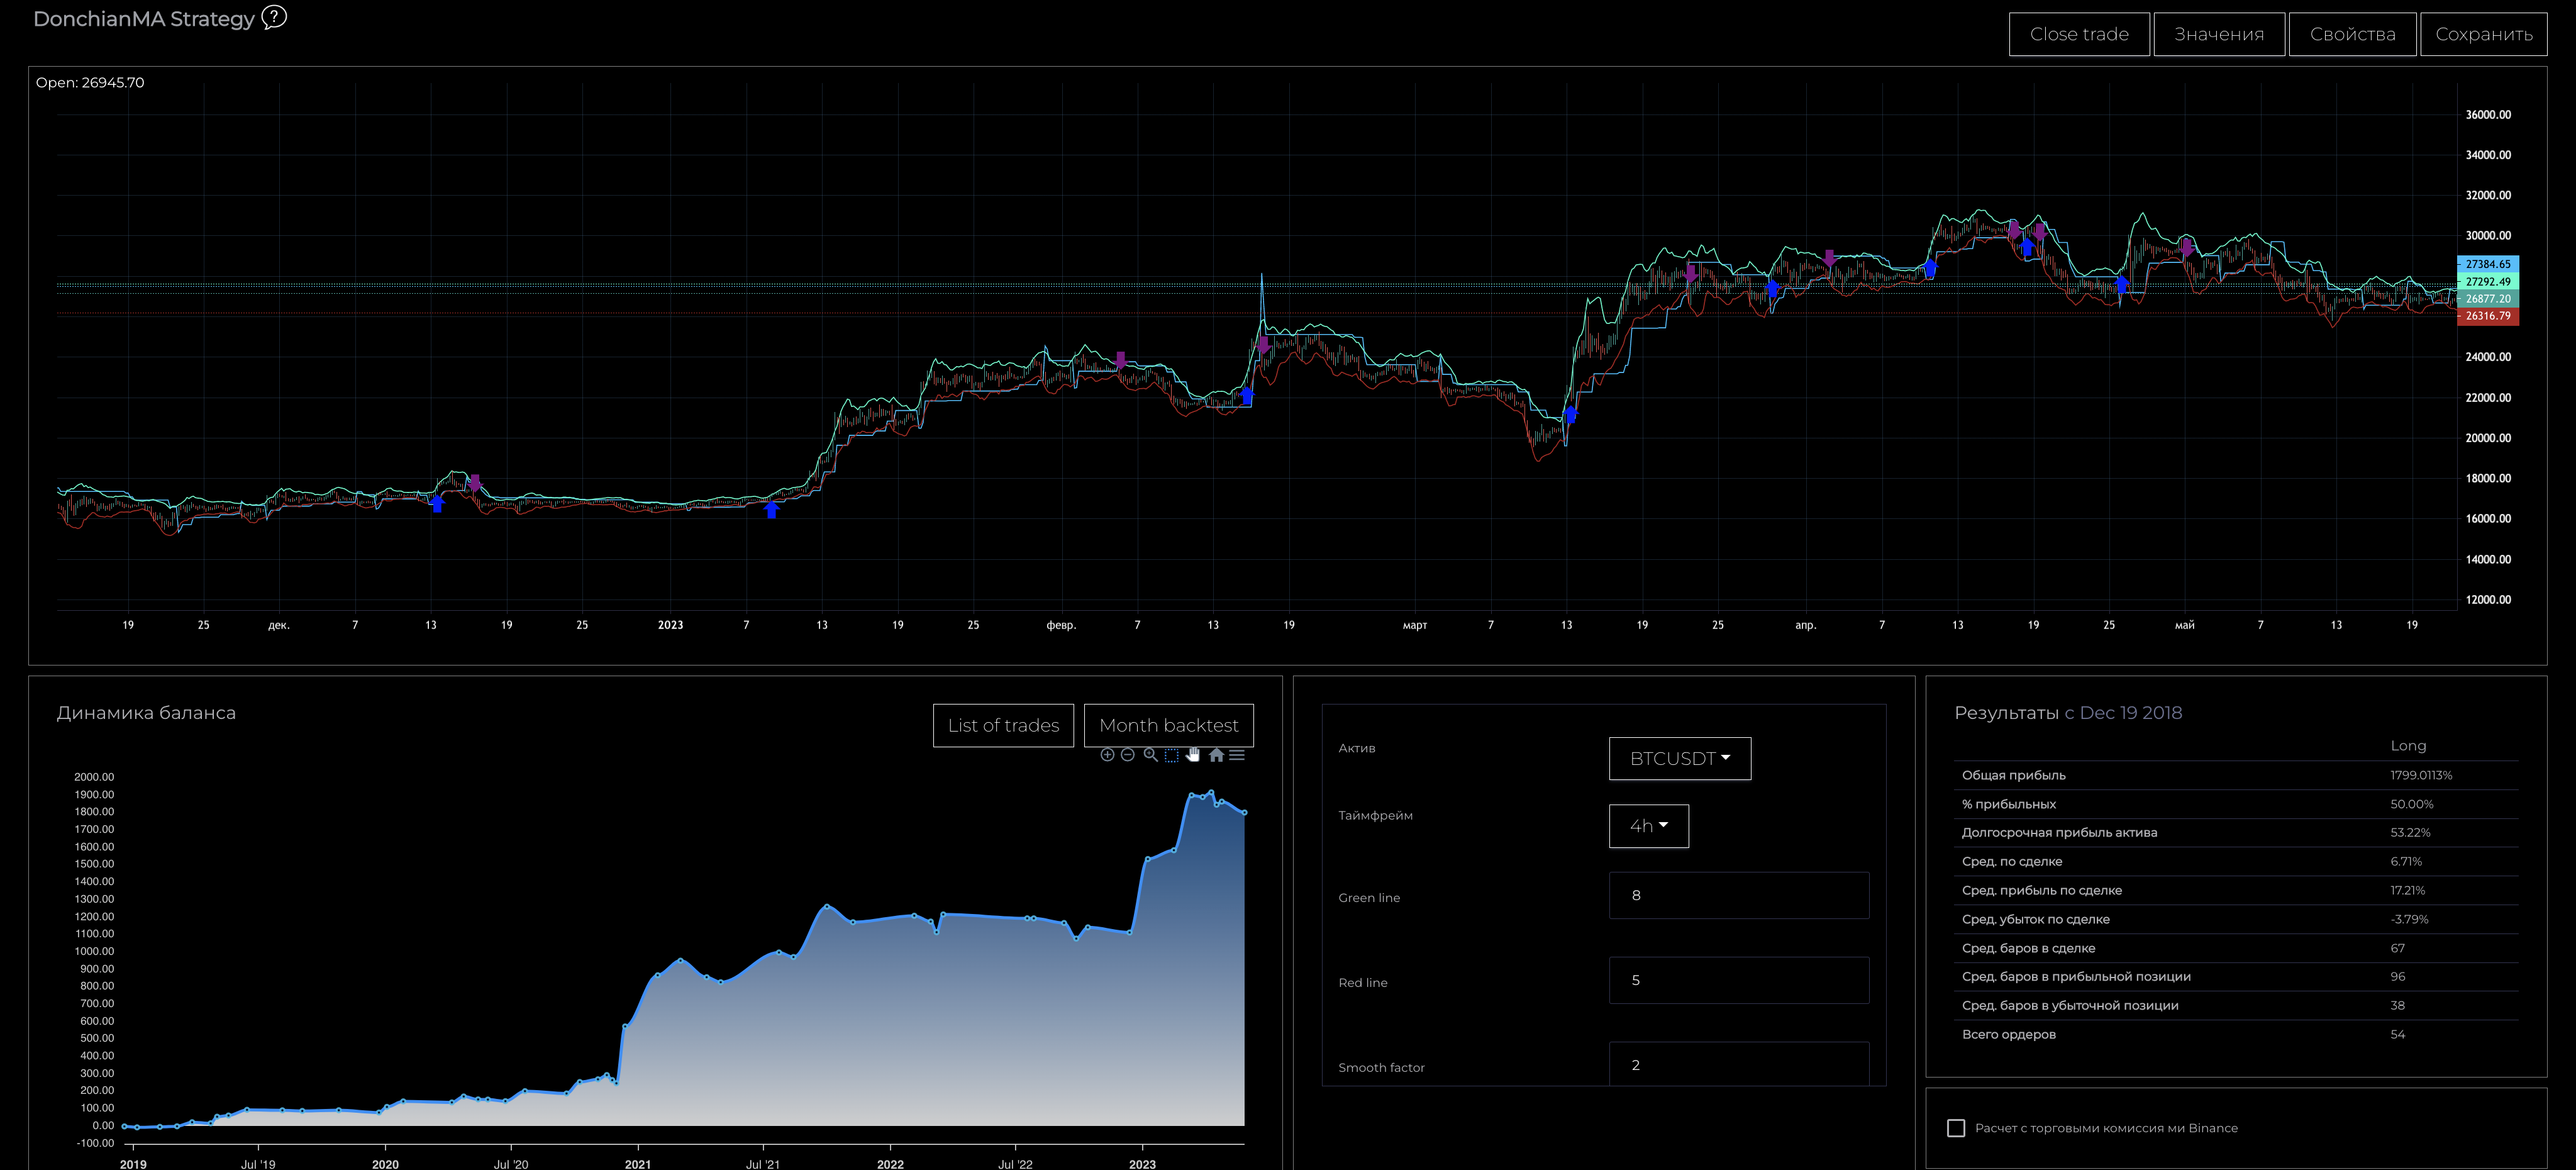Select the magnifier zoom tool on balance chart
Screen dimensions: 2576x1170
coord(1150,755)
